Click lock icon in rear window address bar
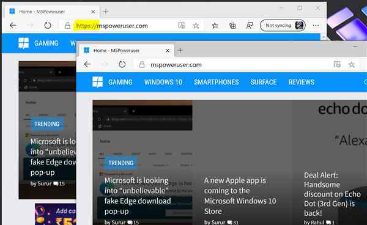367x225 pixels. click(x=67, y=26)
